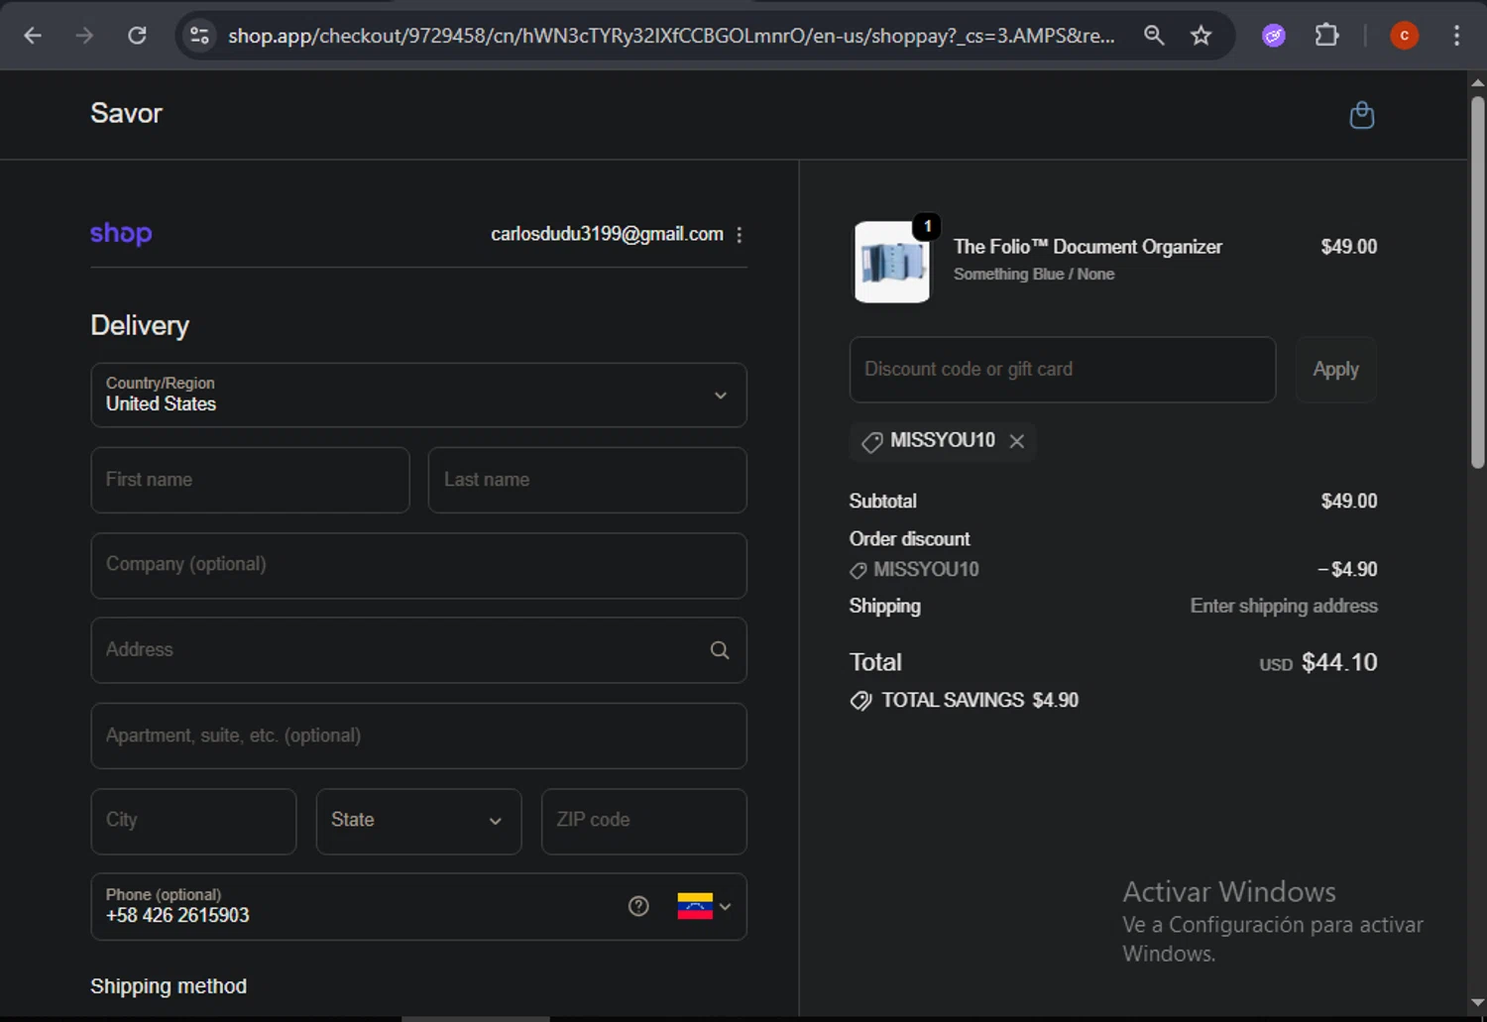Open the Extensions puzzle icon

point(1326,36)
